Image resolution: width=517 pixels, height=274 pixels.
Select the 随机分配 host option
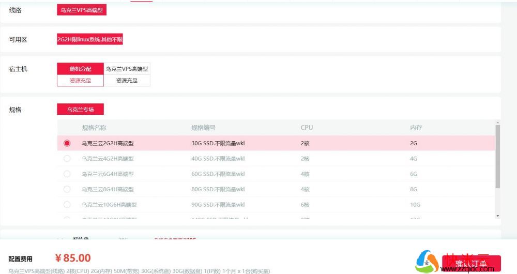[80, 69]
